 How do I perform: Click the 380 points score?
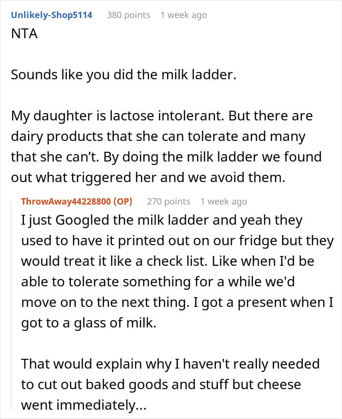coord(128,15)
